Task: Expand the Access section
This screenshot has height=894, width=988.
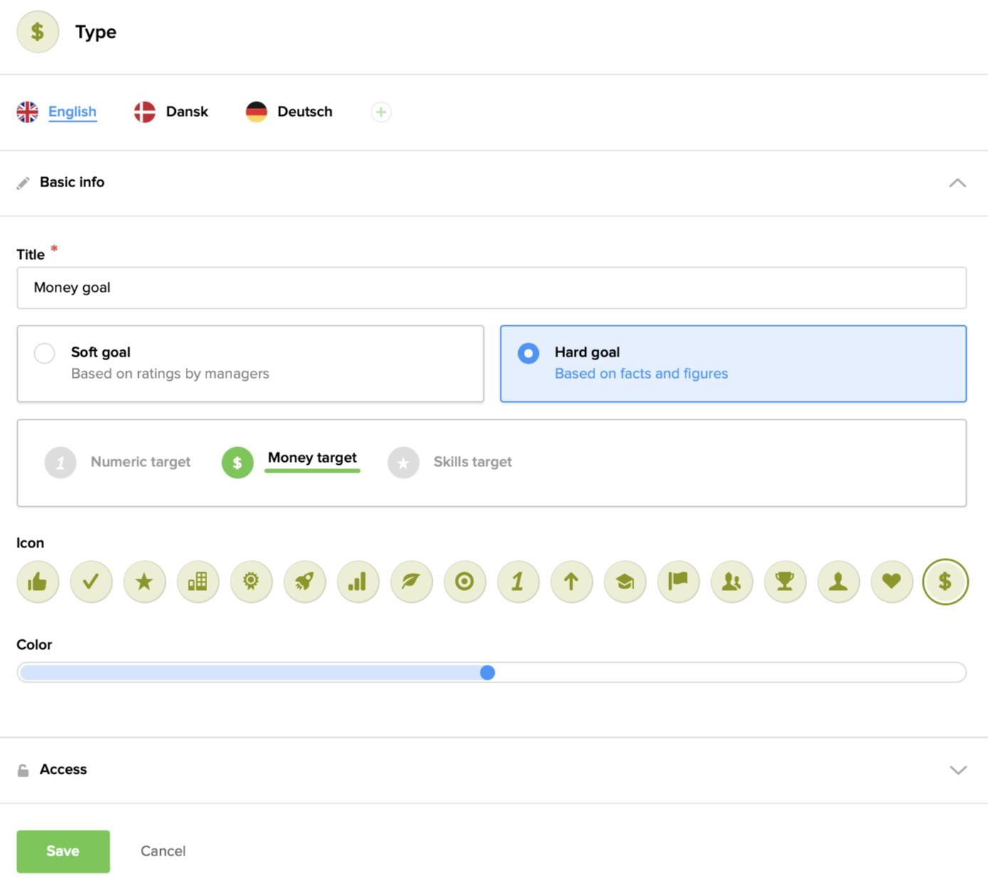Action: coord(957,770)
